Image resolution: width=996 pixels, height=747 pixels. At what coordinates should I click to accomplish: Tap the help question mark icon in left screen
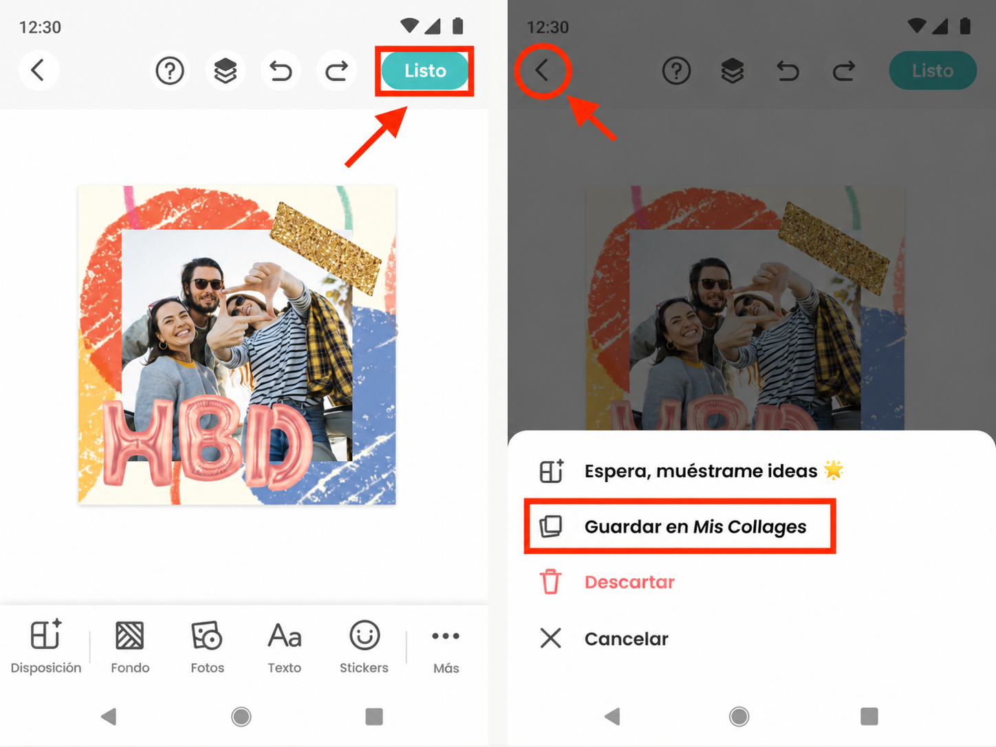[170, 70]
